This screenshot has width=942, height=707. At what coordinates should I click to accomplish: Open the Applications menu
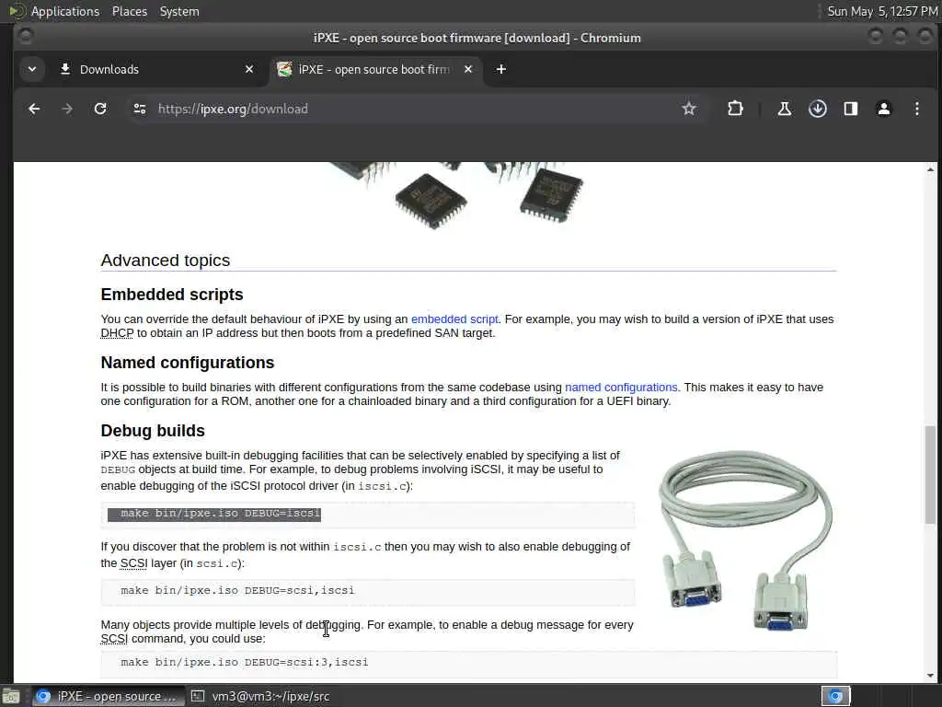[65, 11]
